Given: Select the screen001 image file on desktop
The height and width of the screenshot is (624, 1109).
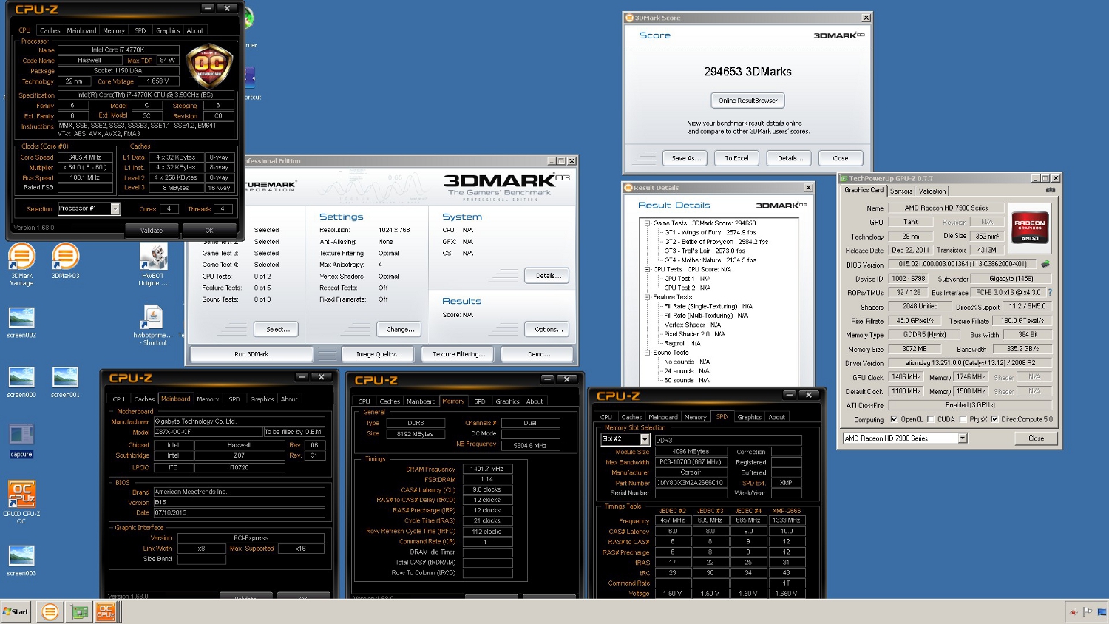Looking at the screenshot, I should (x=65, y=382).
